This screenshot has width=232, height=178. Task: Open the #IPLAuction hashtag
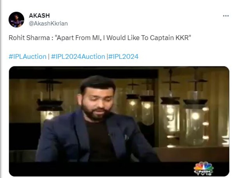coord(27,57)
